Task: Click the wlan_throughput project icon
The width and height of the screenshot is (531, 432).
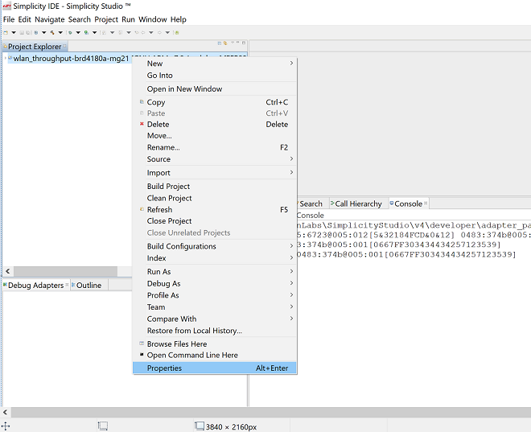Action: coord(10,59)
